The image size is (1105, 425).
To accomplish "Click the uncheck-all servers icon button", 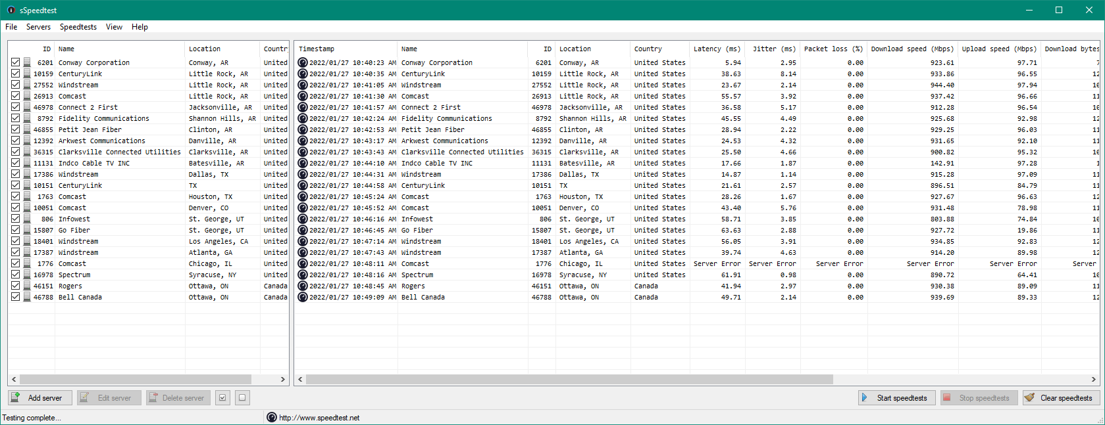I will click(x=242, y=397).
